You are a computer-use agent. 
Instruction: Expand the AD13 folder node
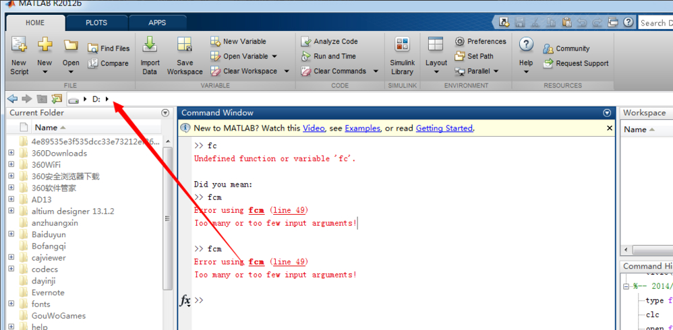click(x=11, y=199)
